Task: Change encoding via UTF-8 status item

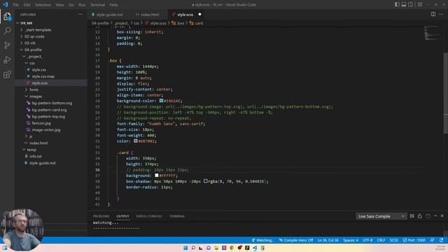Action: 367,240
